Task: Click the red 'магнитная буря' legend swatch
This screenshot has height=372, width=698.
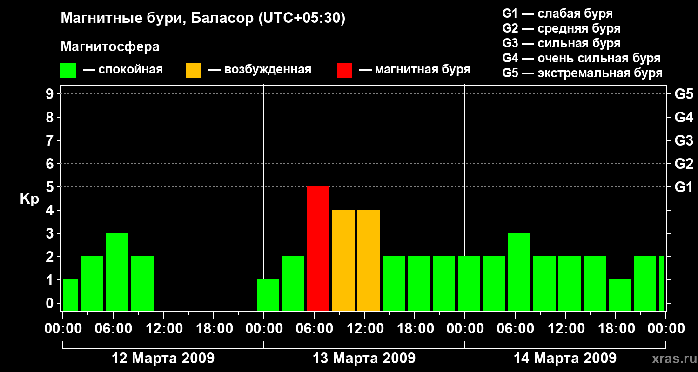Action: pos(344,70)
